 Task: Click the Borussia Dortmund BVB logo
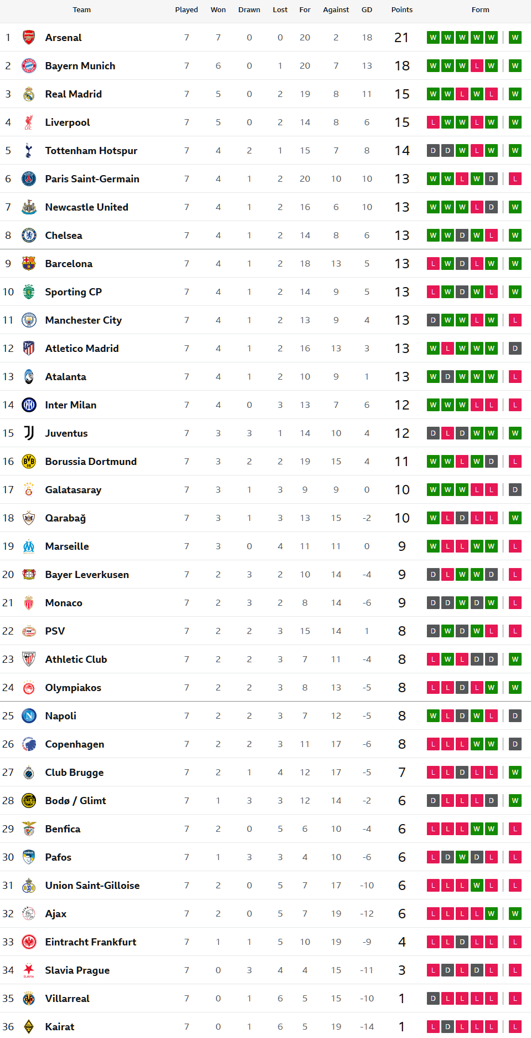(29, 462)
